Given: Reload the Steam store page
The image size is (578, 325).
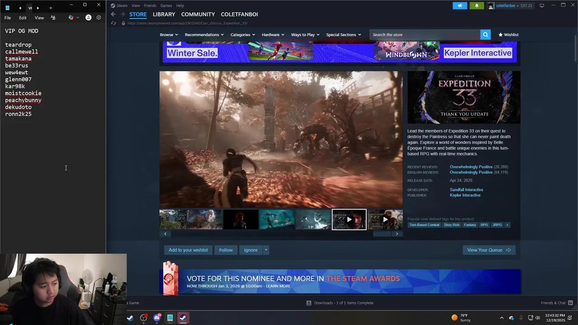Looking at the screenshot, I should click(113, 23).
